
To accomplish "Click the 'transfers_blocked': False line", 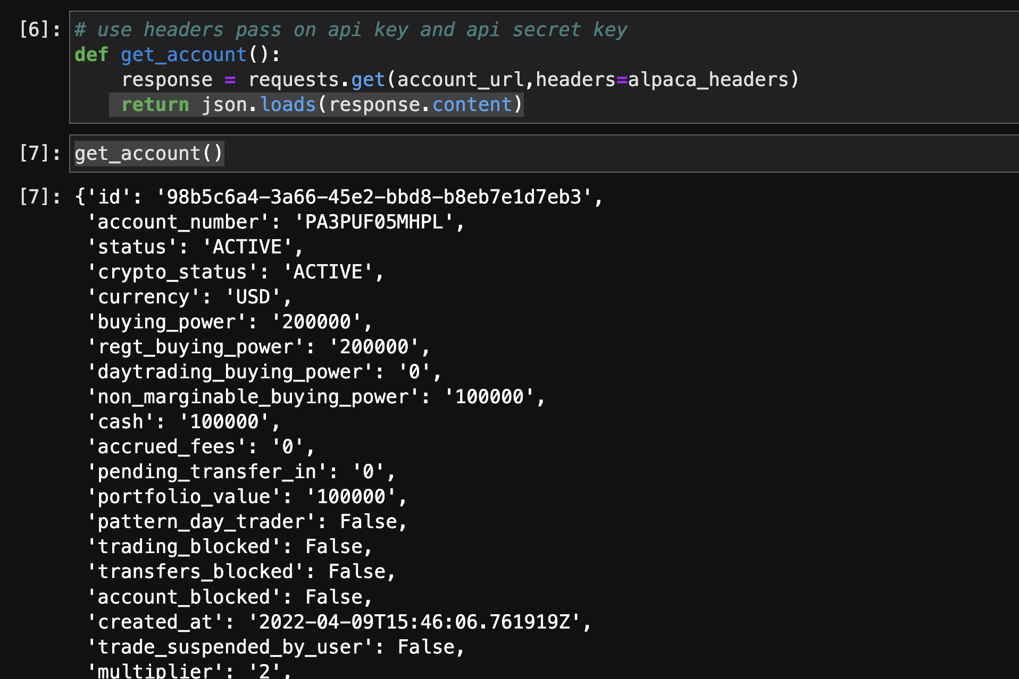I will [241, 572].
